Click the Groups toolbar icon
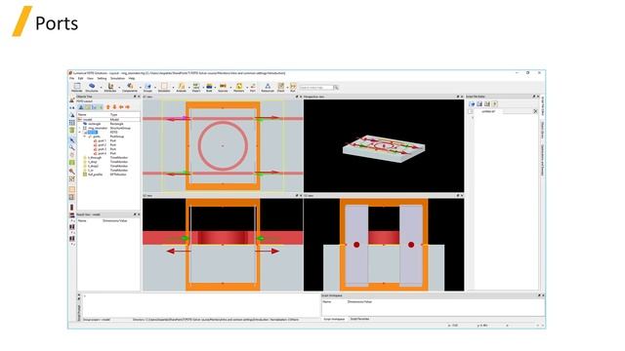The width and height of the screenshot is (625, 351). (x=147, y=87)
